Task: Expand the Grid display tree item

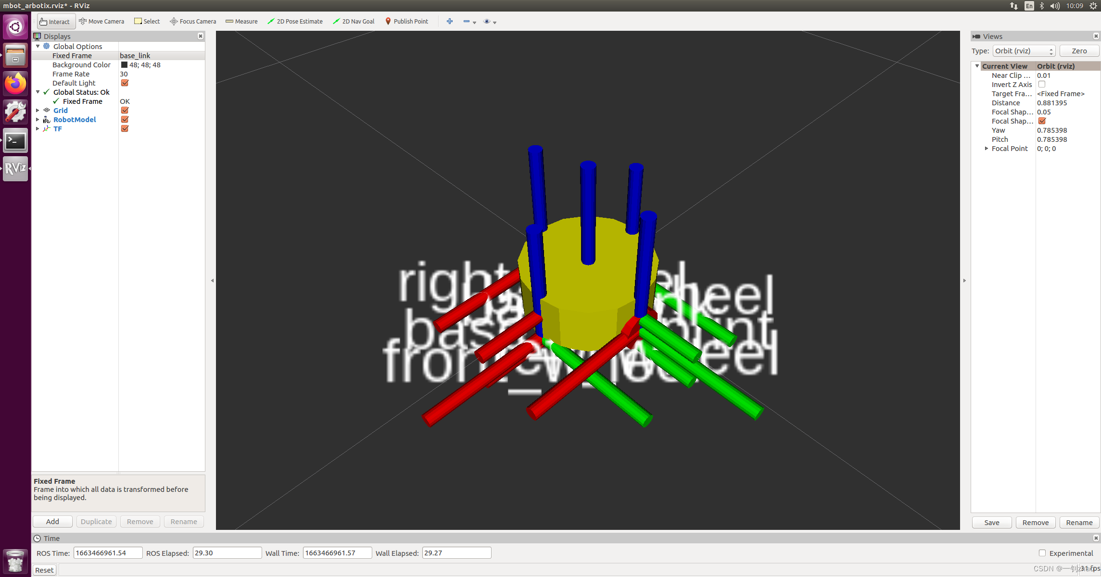Action: [38, 110]
